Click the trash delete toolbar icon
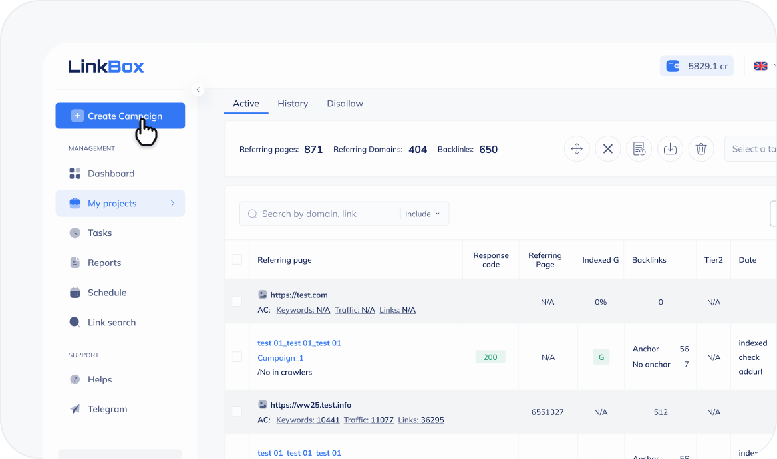This screenshot has width=777, height=459. pos(701,149)
